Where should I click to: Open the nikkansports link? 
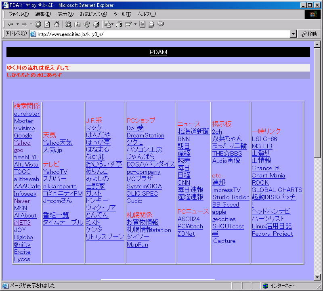pyautogui.click(x=60, y=186)
